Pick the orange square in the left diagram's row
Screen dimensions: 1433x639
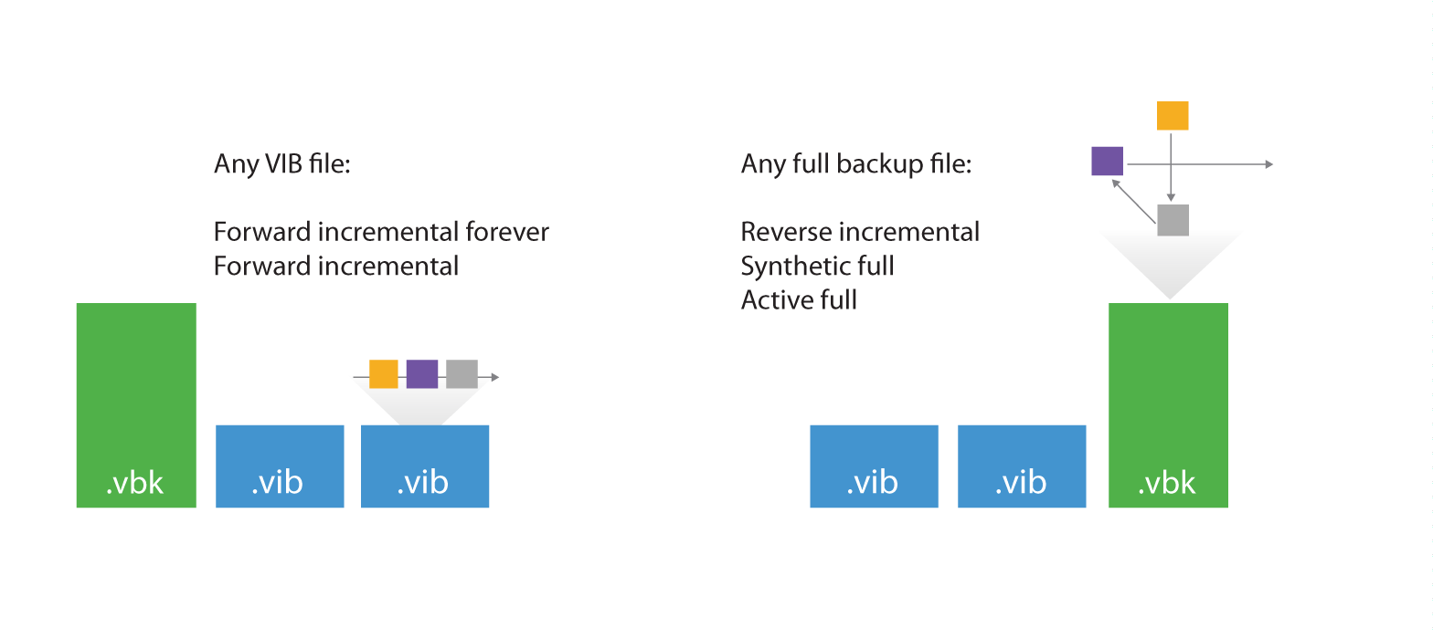384,374
